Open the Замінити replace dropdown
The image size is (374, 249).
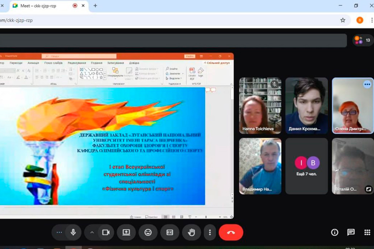click(x=175, y=73)
